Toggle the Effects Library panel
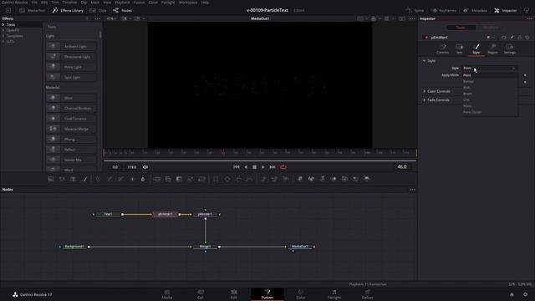 click(68, 11)
